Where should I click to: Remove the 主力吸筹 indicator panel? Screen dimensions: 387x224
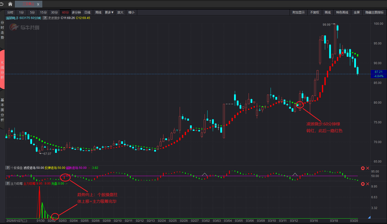tap(368, 184)
